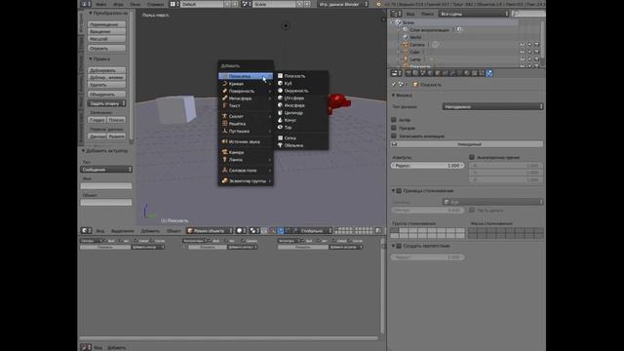Click the Поверхность surface icon in the Add menu
The image size is (624, 351).
pyautogui.click(x=224, y=91)
